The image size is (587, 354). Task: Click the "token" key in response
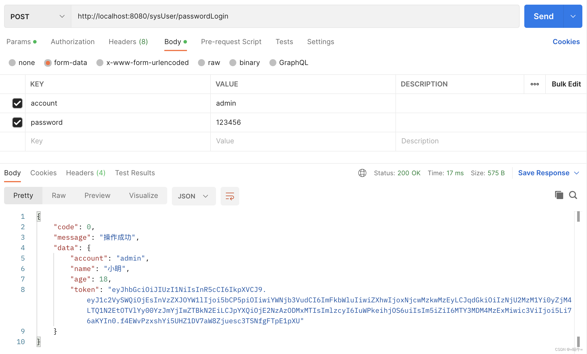(x=85, y=290)
